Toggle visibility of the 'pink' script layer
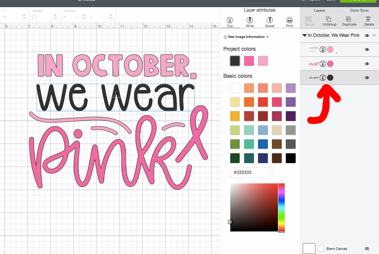379x254 pixels. (367, 64)
